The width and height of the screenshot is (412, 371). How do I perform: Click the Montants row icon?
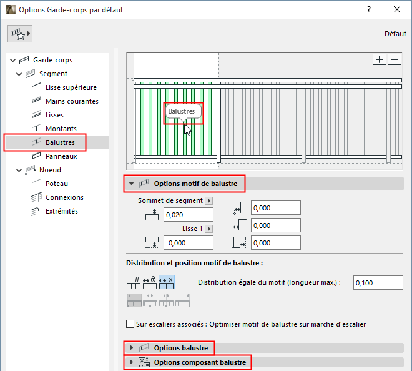click(x=36, y=128)
